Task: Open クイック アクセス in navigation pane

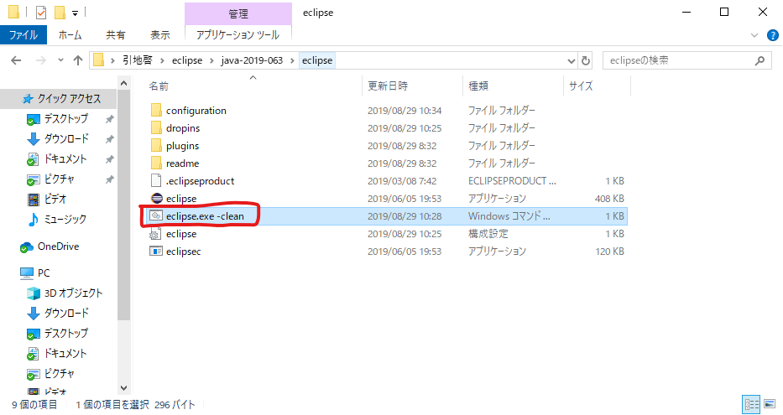Action: click(x=69, y=99)
